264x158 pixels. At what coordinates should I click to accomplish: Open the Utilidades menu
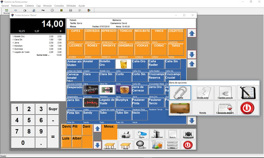pos(71,6)
